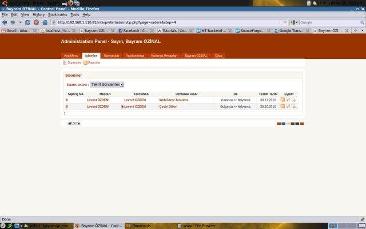Open the Edit menu
366x229 pixels.
[14, 14]
